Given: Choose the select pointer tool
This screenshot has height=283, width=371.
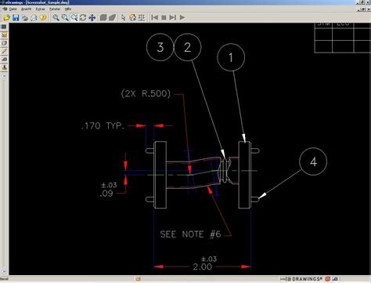Looking at the screenshot, I should click(x=123, y=17).
